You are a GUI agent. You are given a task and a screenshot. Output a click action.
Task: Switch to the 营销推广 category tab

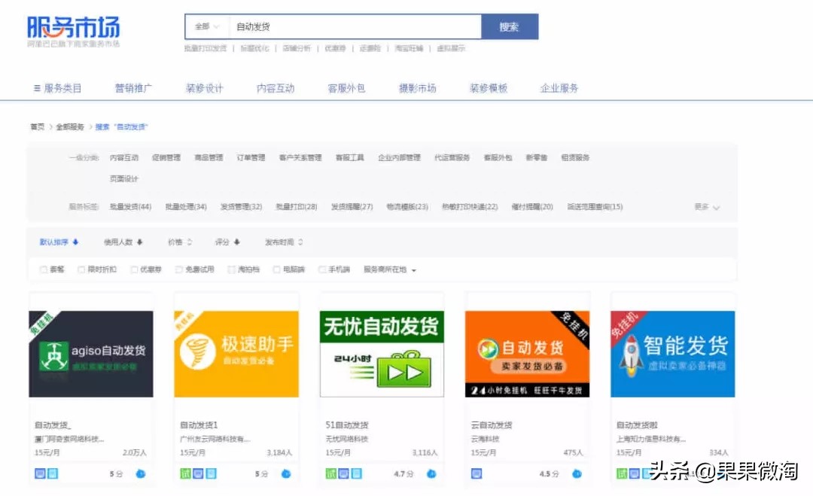point(134,87)
